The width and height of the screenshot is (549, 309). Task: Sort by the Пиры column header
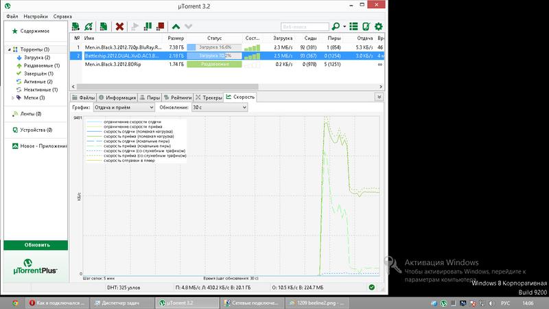point(331,38)
